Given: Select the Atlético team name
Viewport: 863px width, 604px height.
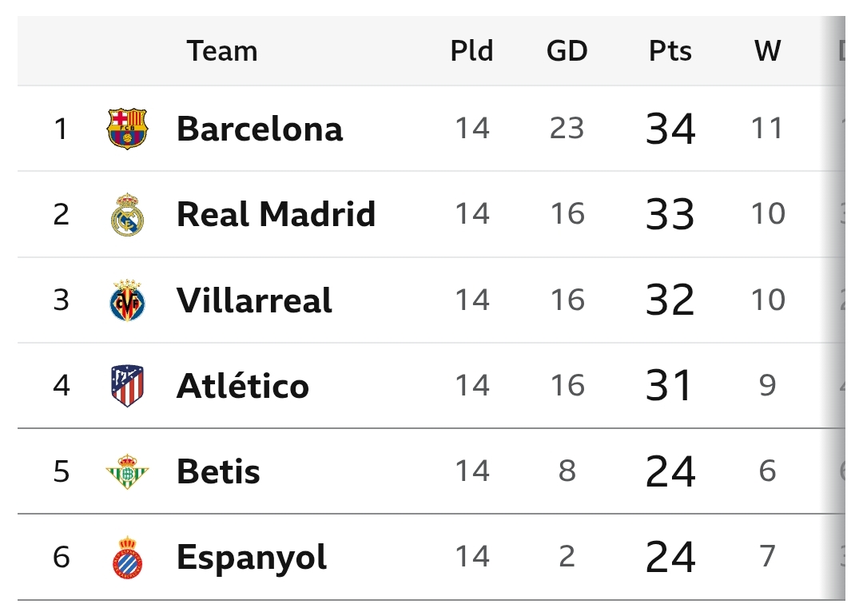Looking at the screenshot, I should click(x=242, y=386).
